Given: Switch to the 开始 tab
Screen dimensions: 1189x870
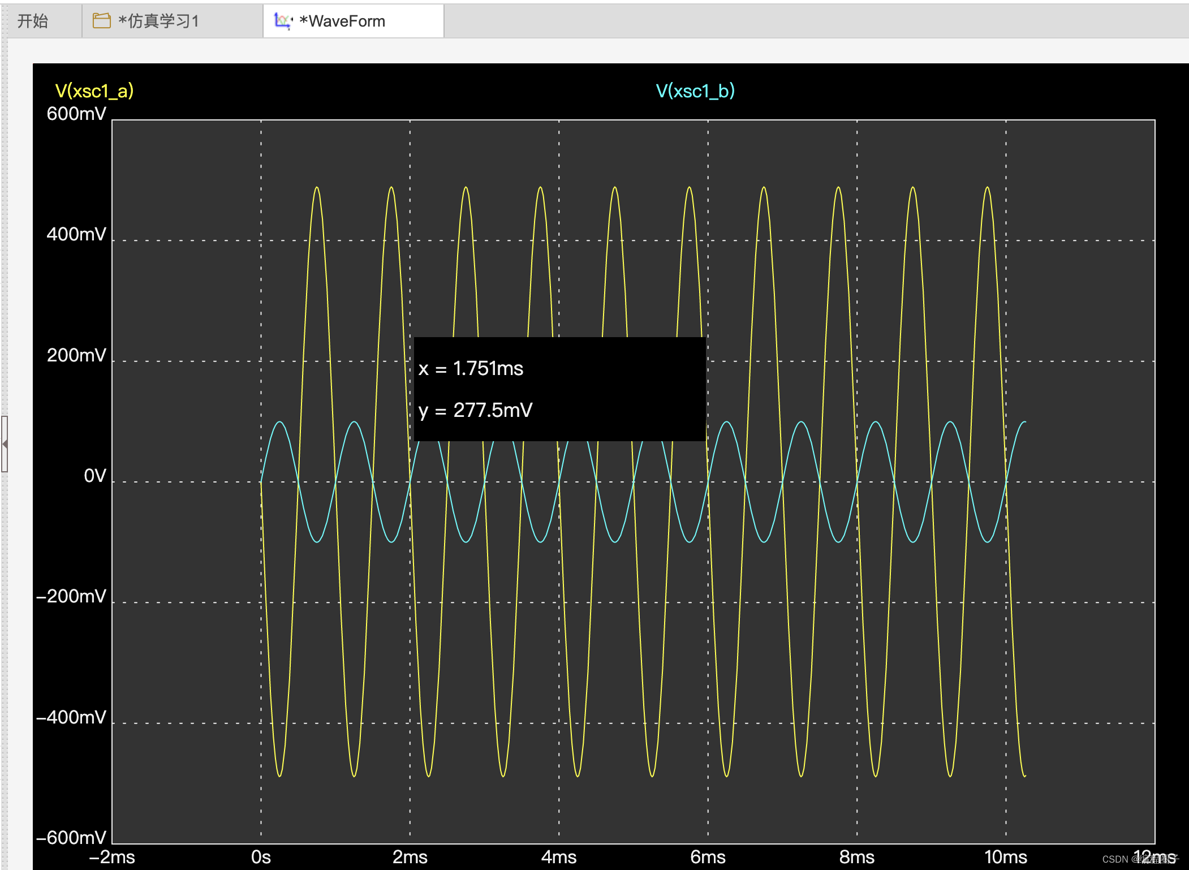Looking at the screenshot, I should pyautogui.click(x=33, y=21).
